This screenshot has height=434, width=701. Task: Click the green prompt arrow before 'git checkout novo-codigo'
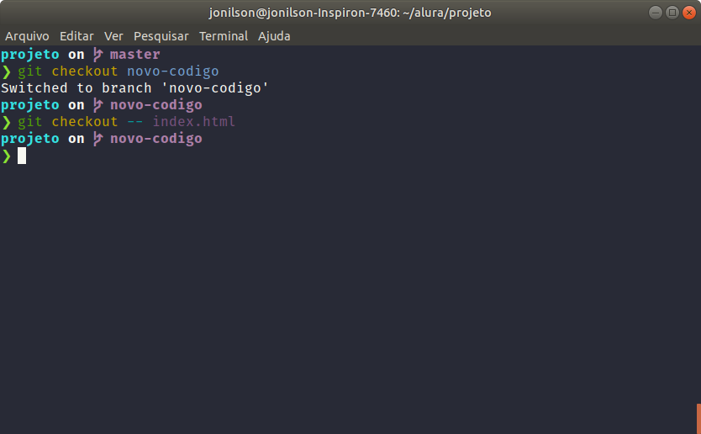6,71
